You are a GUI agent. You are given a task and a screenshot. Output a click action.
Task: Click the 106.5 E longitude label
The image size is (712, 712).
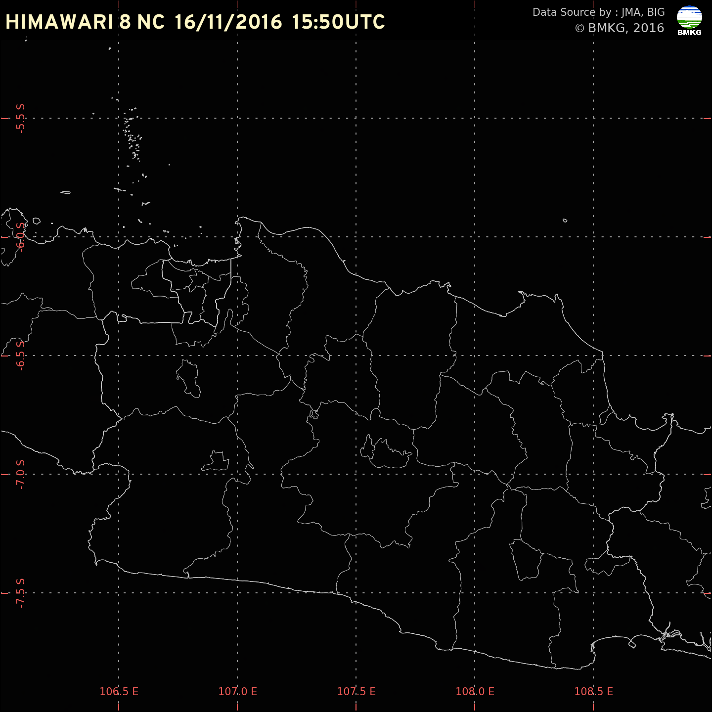click(x=119, y=691)
